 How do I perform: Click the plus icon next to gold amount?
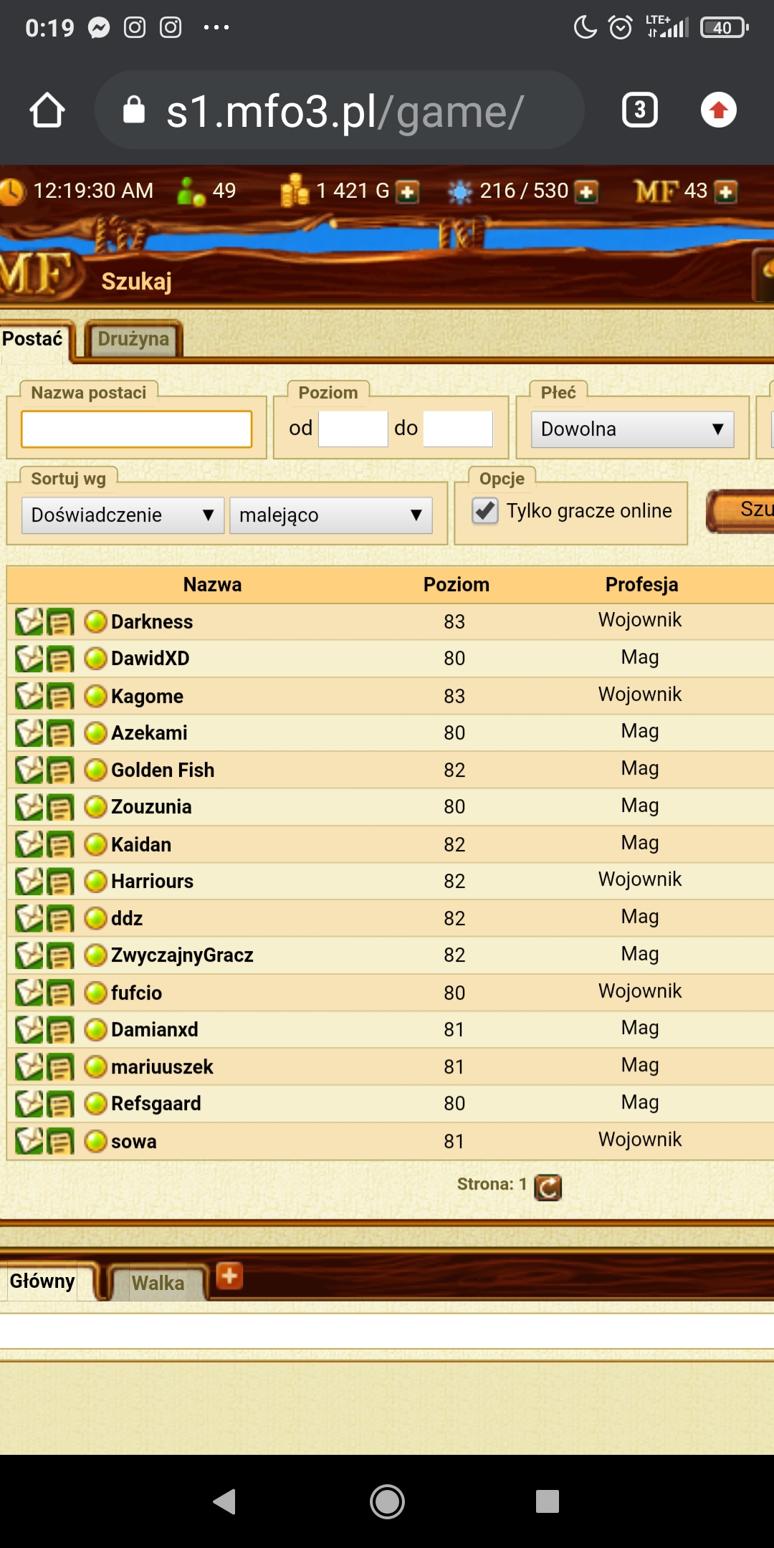[407, 192]
